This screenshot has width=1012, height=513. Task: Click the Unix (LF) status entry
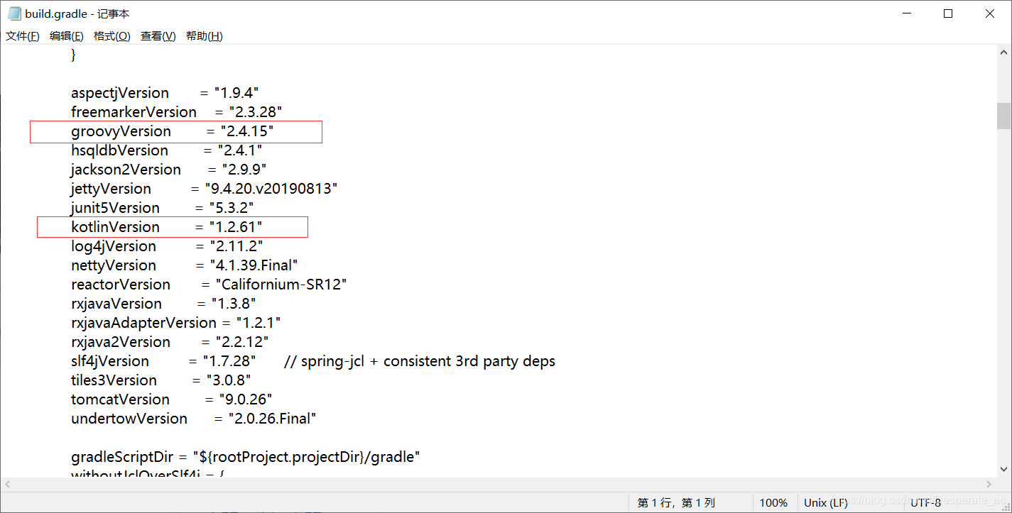[x=825, y=503]
